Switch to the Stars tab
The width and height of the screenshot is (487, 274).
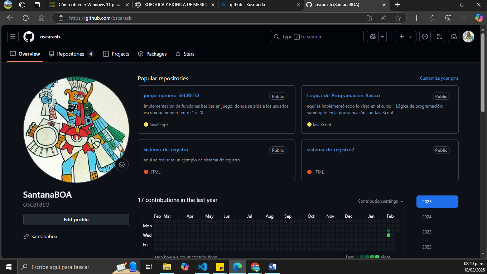[x=185, y=54]
